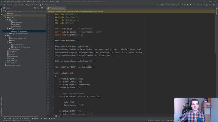Screen dimensions: 218x122
Task: Open the Edit menu
Action: (x=9, y=2)
